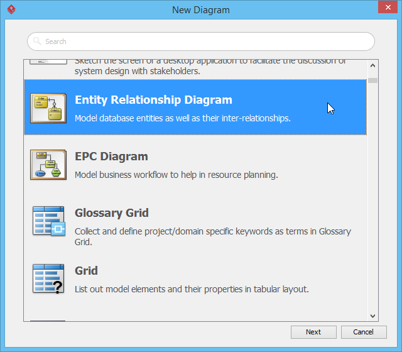This screenshot has width=402, height=352.
Task: Click the Visual Paradigm logo in title bar
Action: 11,10
